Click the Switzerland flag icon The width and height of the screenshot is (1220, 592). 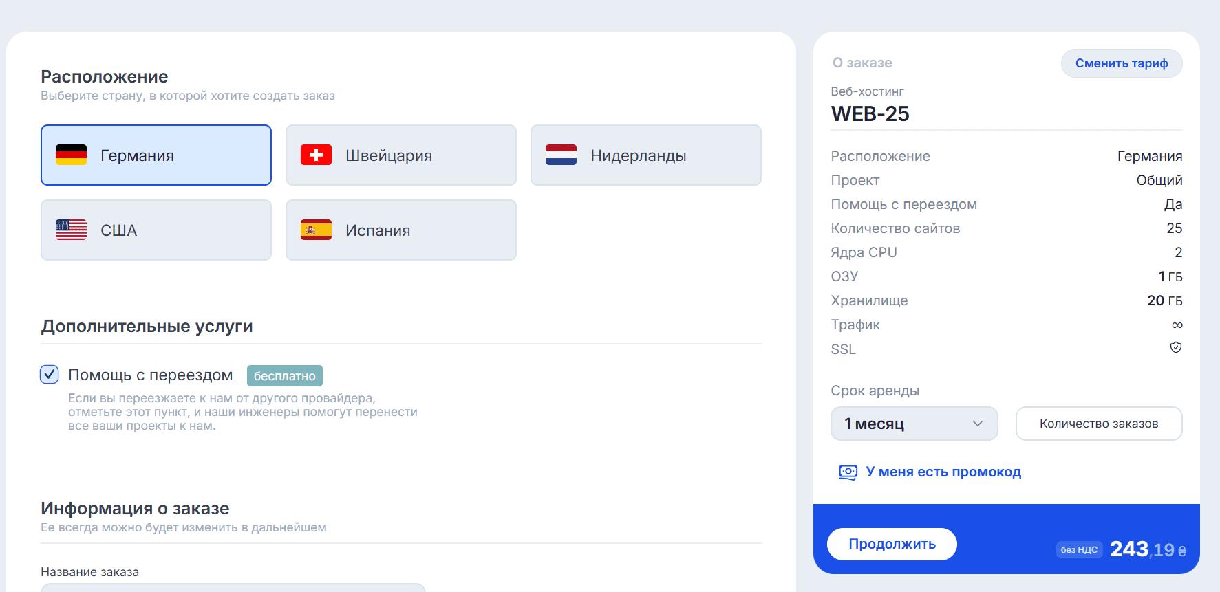(x=316, y=155)
